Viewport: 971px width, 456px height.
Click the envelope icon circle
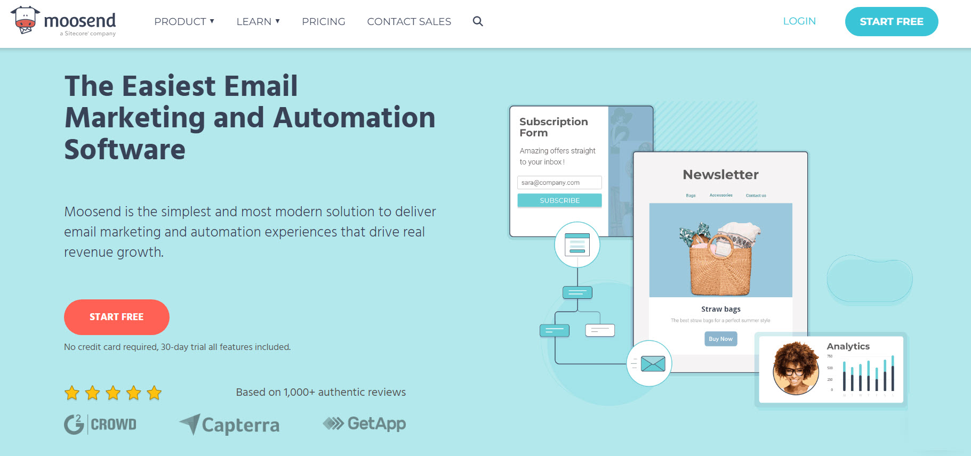[649, 364]
